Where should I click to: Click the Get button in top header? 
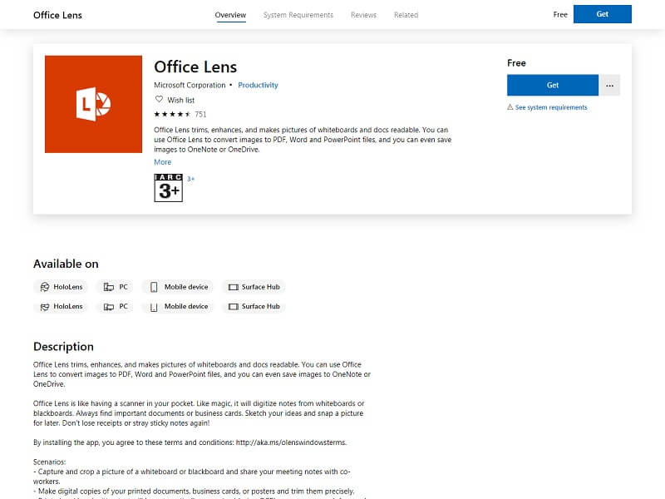click(602, 14)
